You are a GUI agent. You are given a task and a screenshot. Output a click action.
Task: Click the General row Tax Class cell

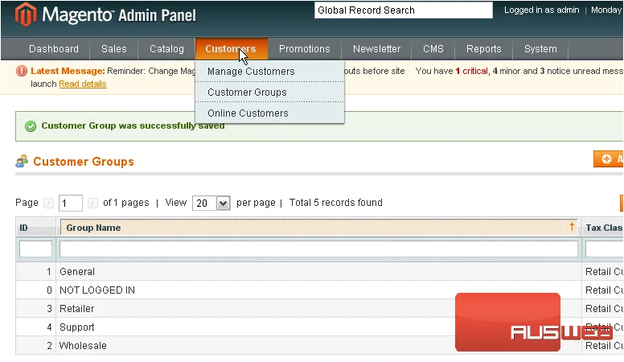click(x=603, y=272)
